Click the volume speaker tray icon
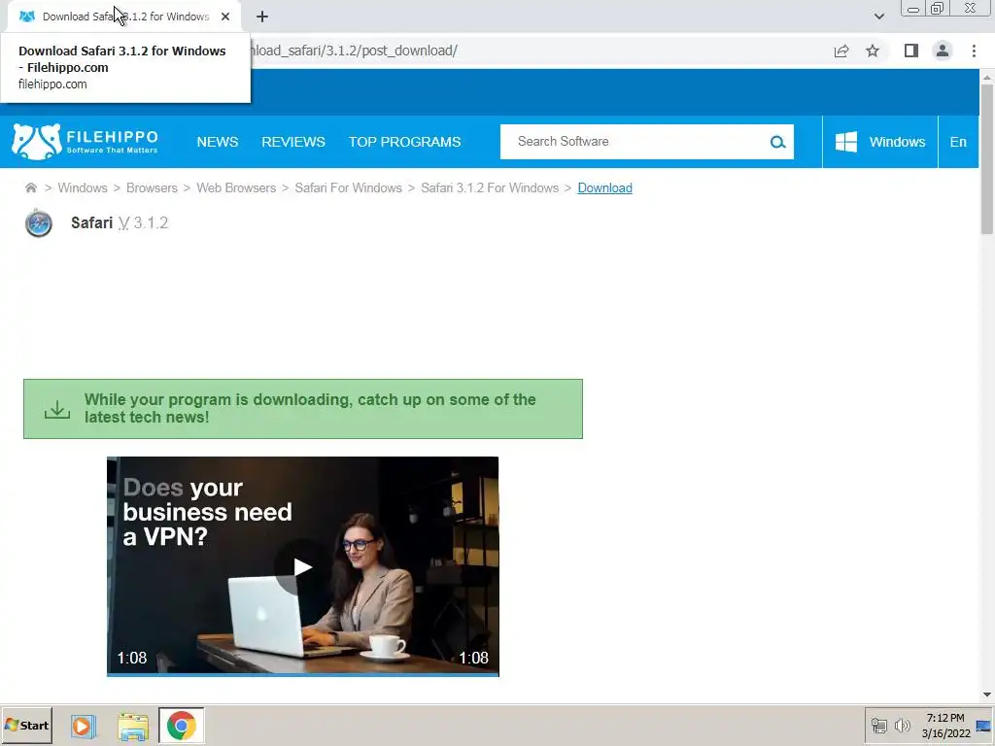The height and width of the screenshot is (746, 995). 902,725
